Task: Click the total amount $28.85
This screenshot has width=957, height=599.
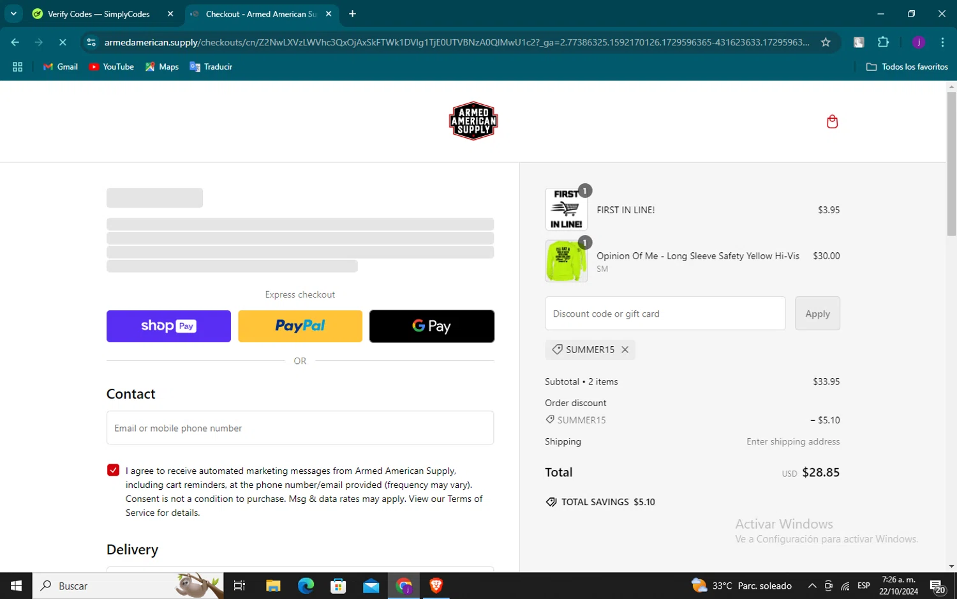Action: click(x=820, y=473)
